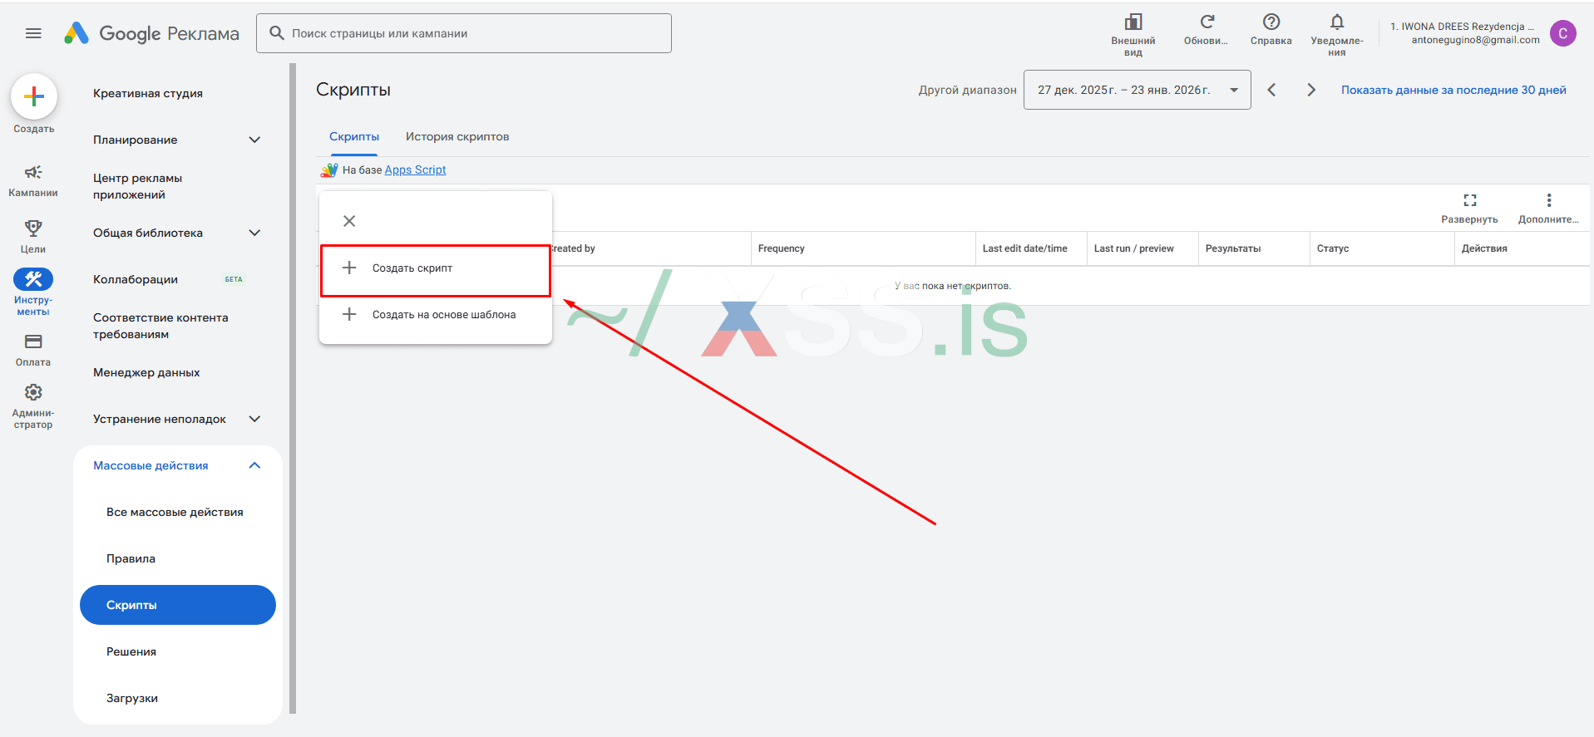Open Колаборации menu item
This screenshot has width=1594, height=737.
coord(136,279)
